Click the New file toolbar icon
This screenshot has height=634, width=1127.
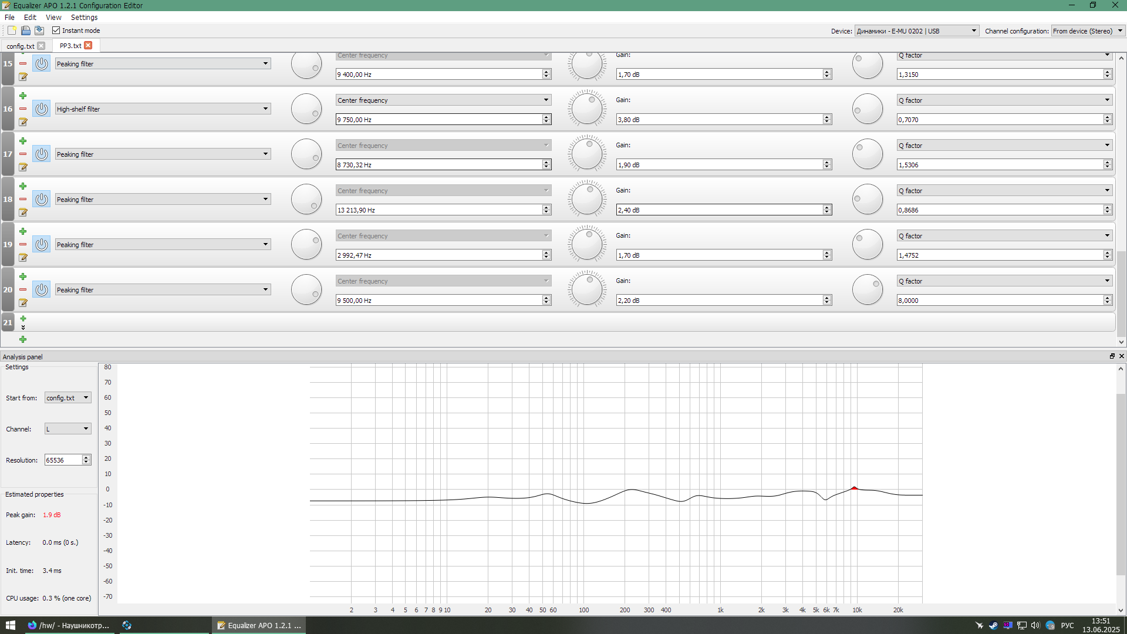12,31
